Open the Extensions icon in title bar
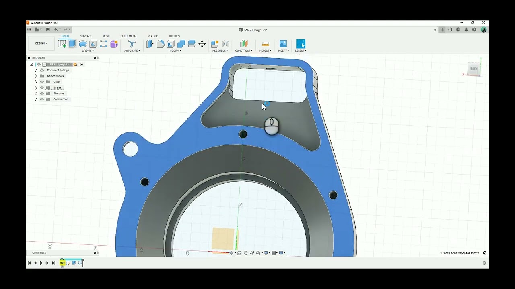The height and width of the screenshot is (289, 515). tap(450, 30)
